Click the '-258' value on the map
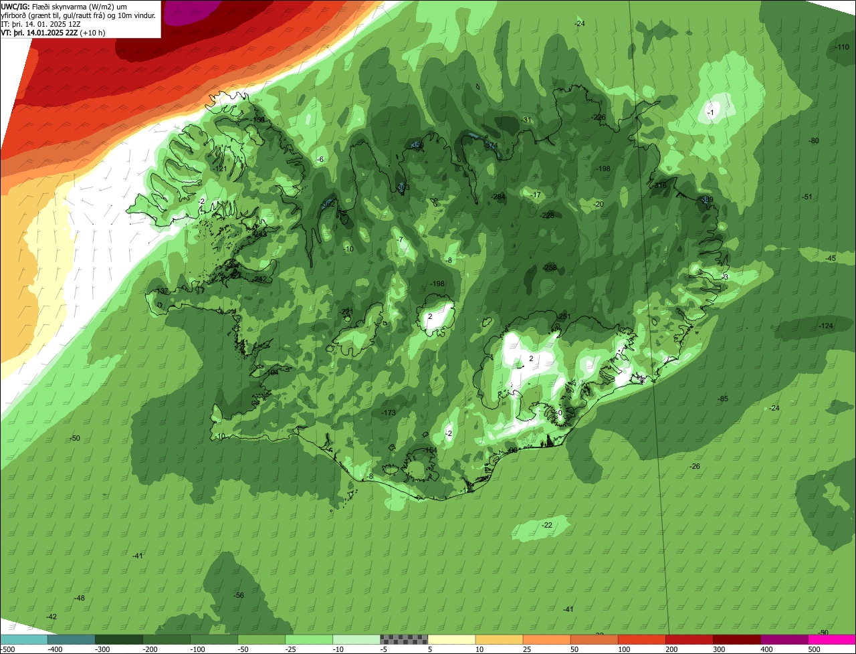The image size is (856, 654). coord(550,267)
